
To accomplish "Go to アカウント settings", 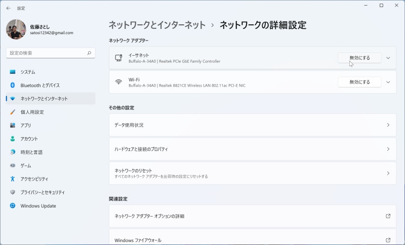I will coord(29,139).
